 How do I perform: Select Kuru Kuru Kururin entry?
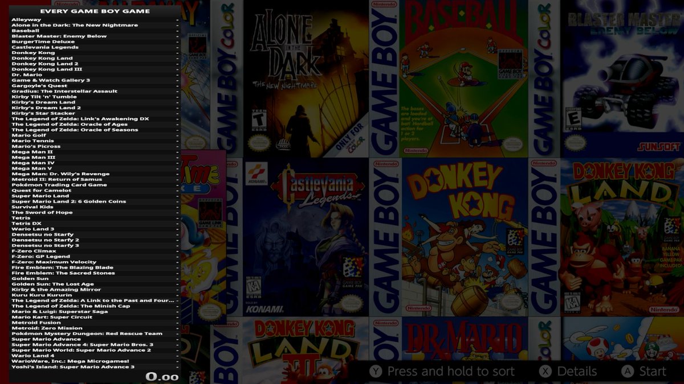click(x=95, y=295)
